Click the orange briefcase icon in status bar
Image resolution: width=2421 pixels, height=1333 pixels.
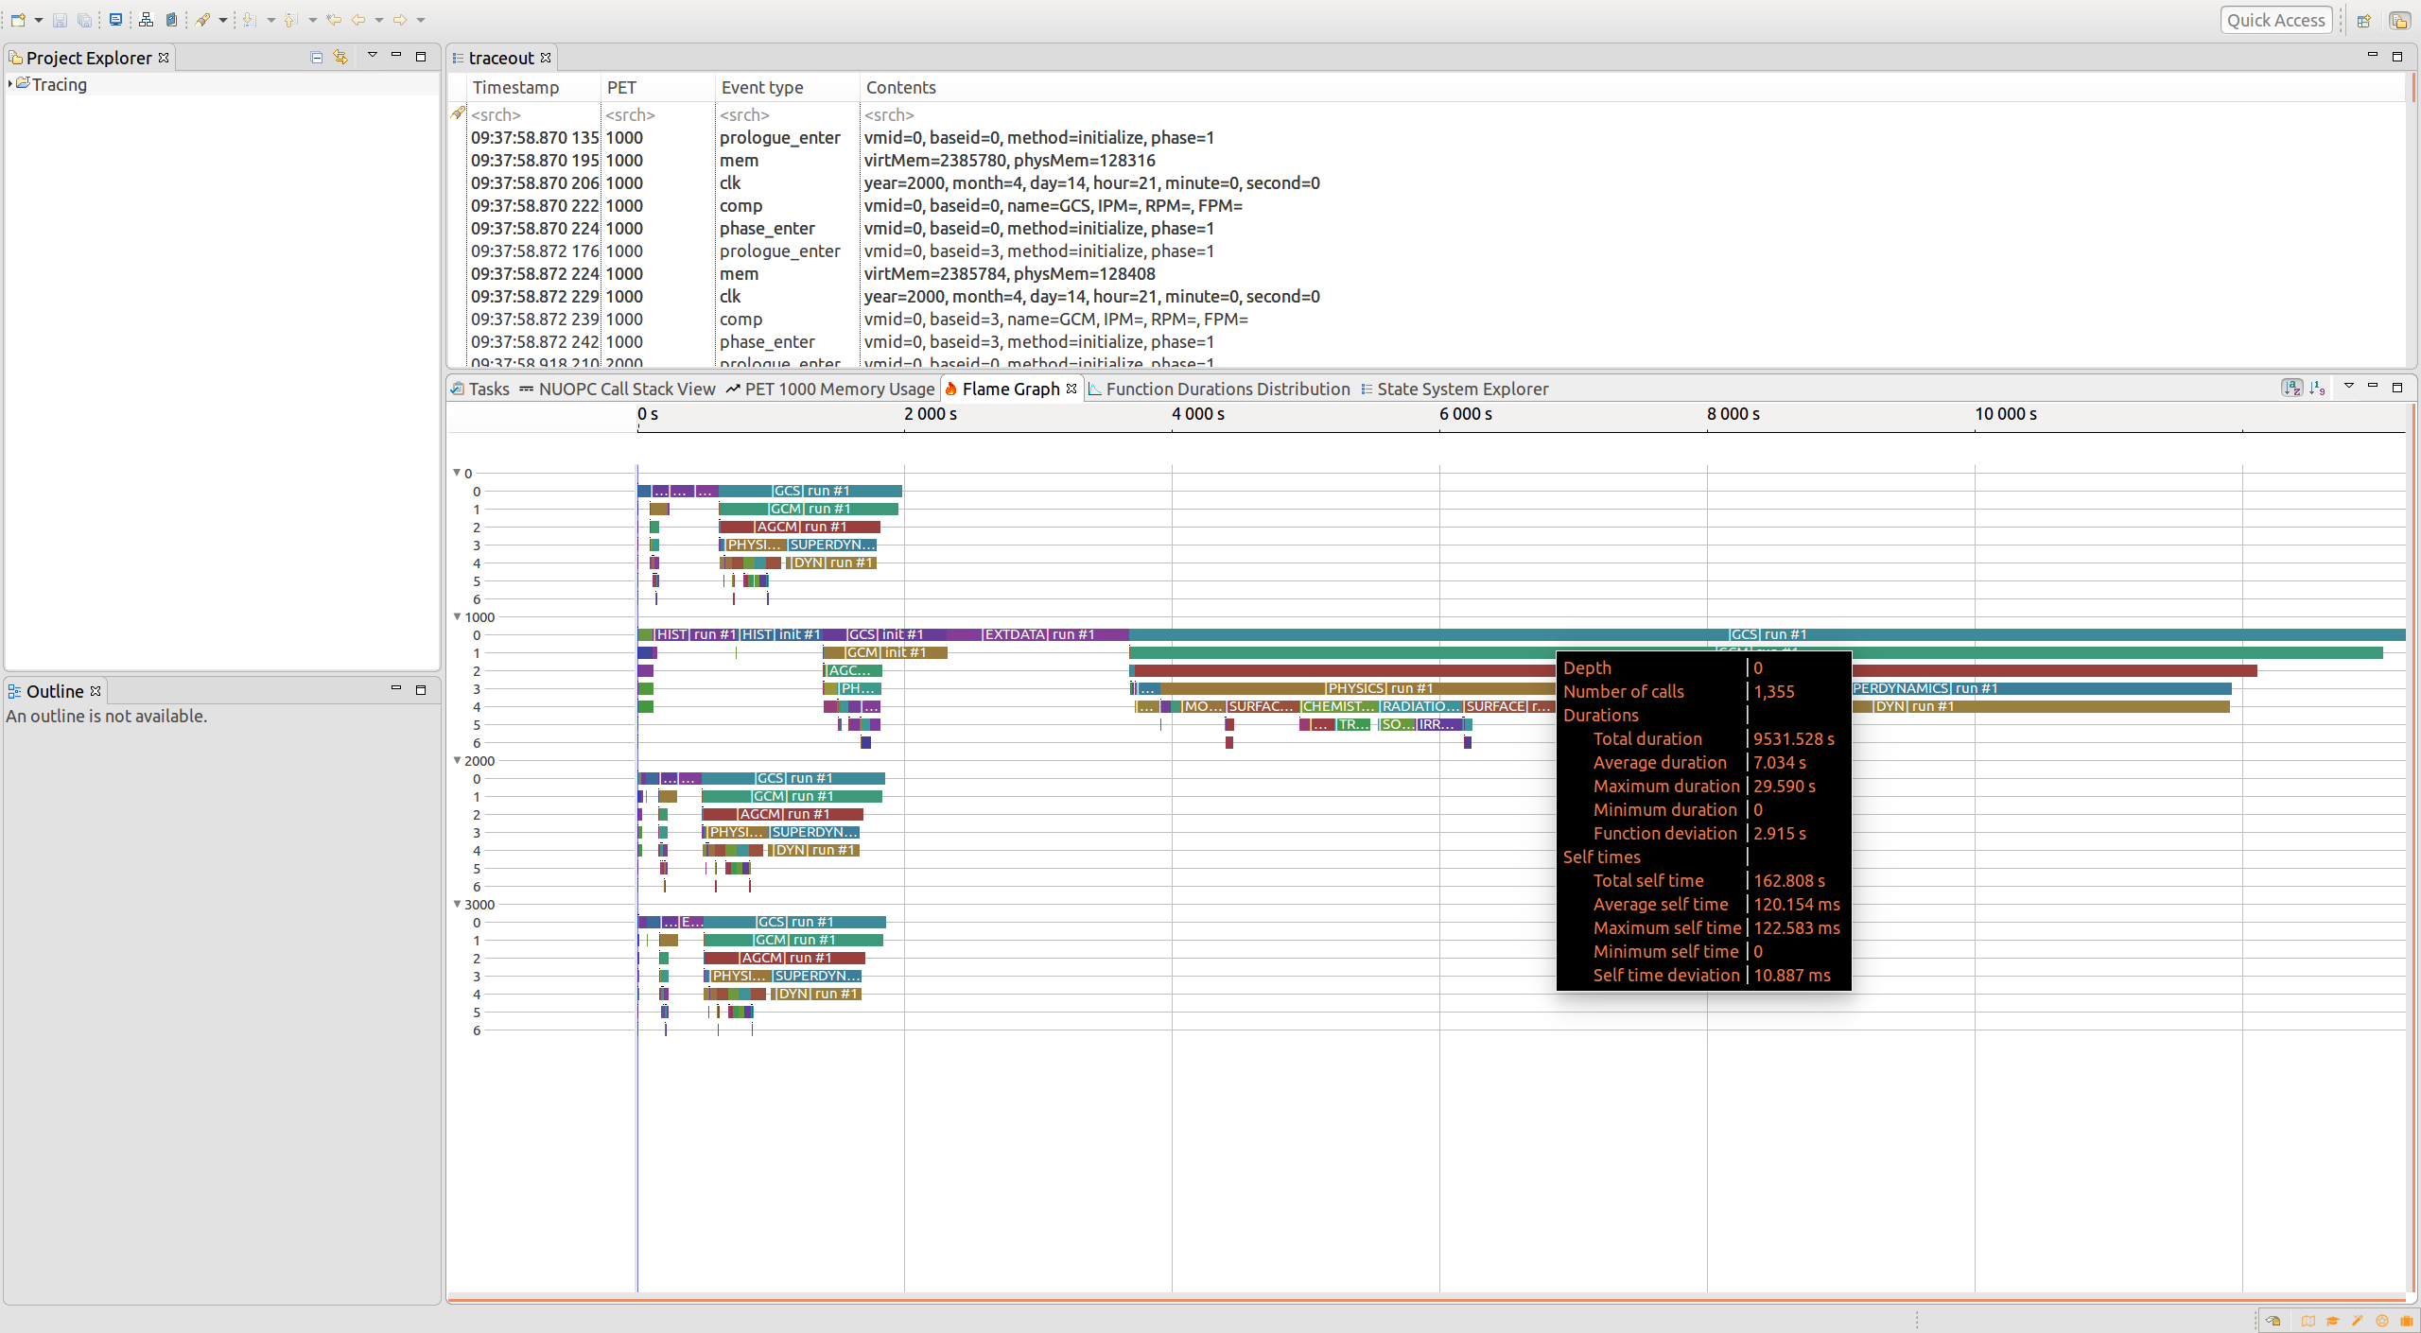point(2407,1321)
